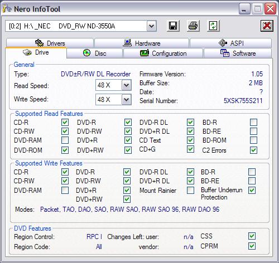Click the windows icon on Software tab
The width and height of the screenshot is (279, 263).
point(225,53)
